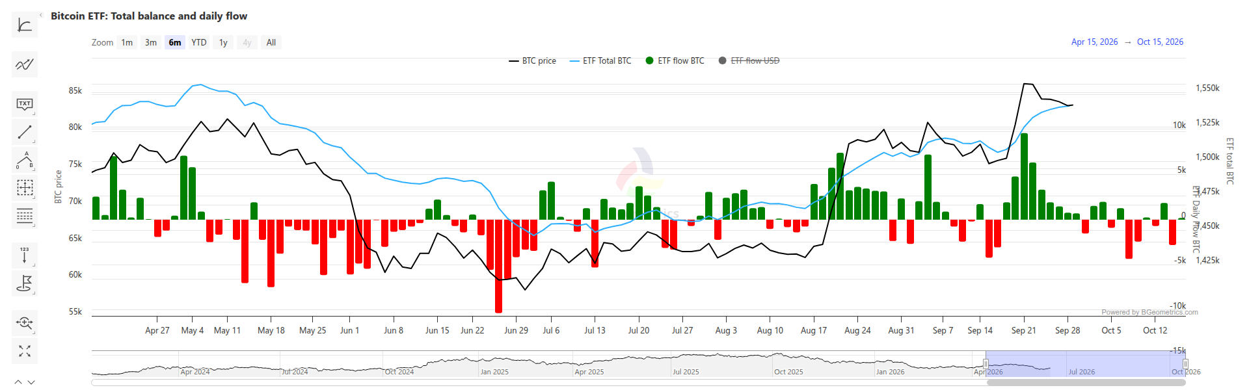Set zoom range to 3m

coord(151,42)
